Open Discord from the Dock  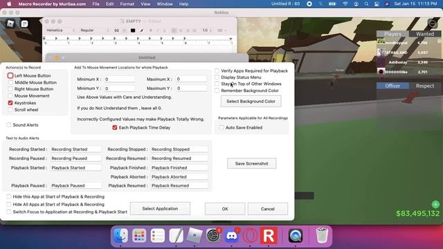232,235
